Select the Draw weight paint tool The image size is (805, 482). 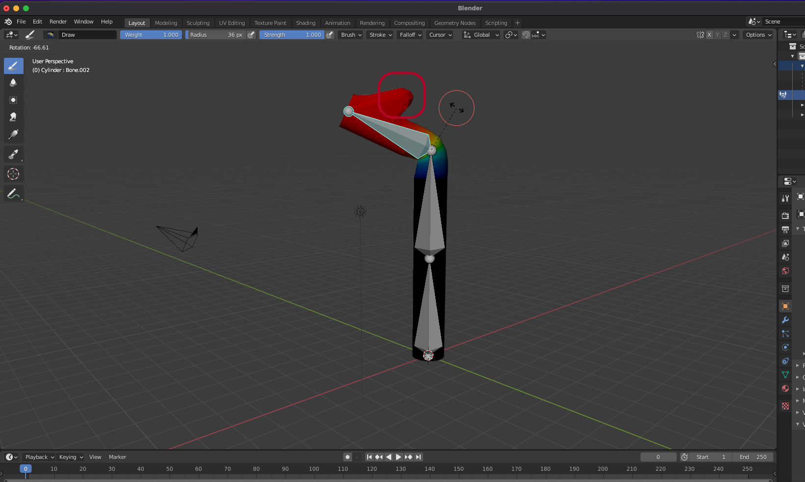[x=13, y=66]
